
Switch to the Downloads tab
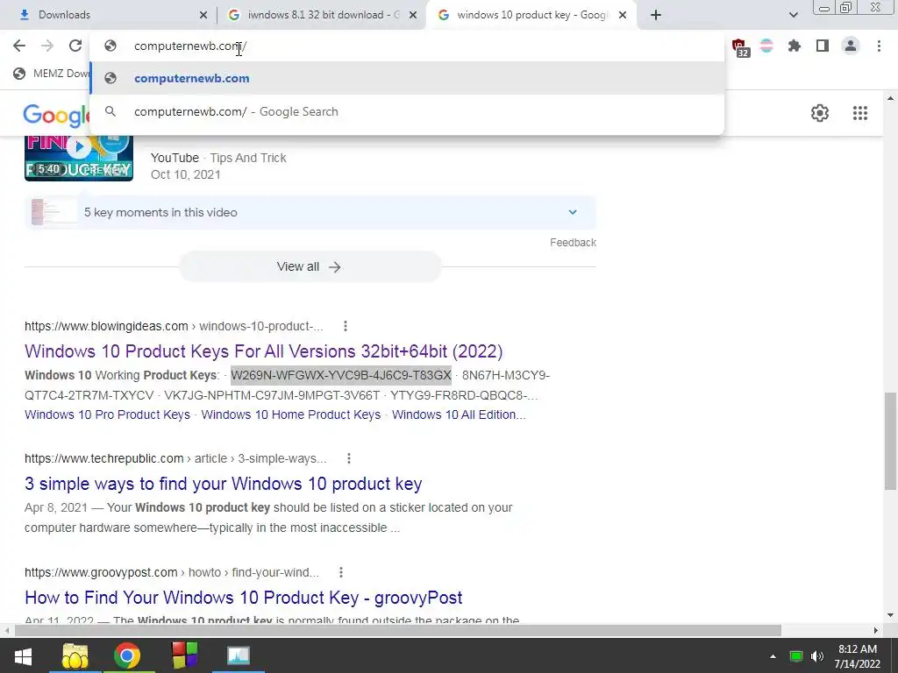[x=109, y=15]
